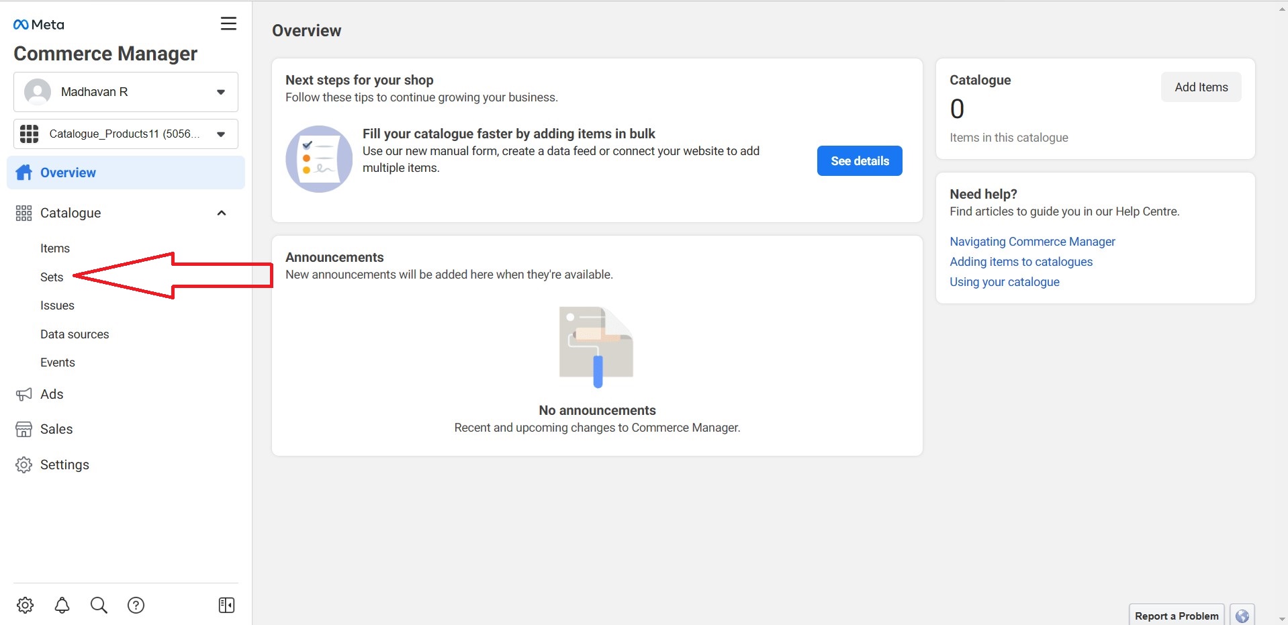Click the catalogue item count 0

(x=957, y=109)
